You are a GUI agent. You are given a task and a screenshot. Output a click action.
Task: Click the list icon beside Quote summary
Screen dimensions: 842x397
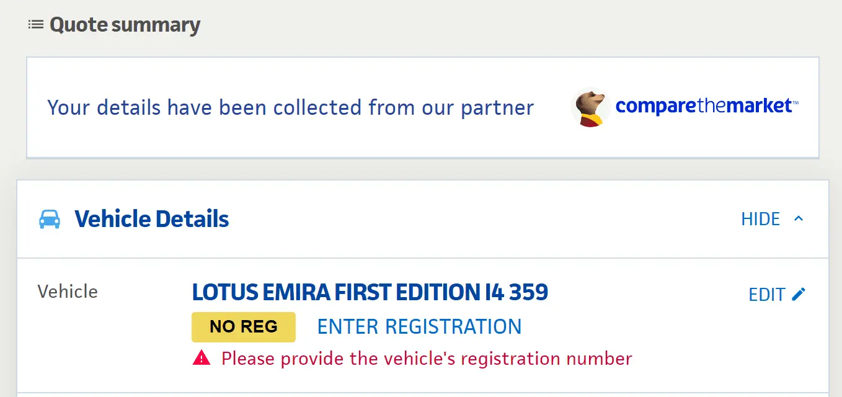point(36,25)
